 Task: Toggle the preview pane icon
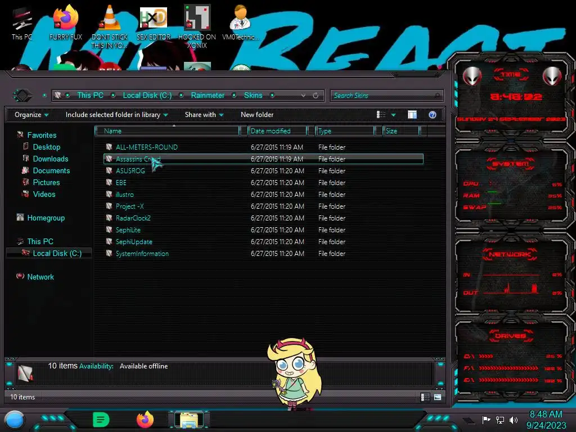(x=412, y=115)
